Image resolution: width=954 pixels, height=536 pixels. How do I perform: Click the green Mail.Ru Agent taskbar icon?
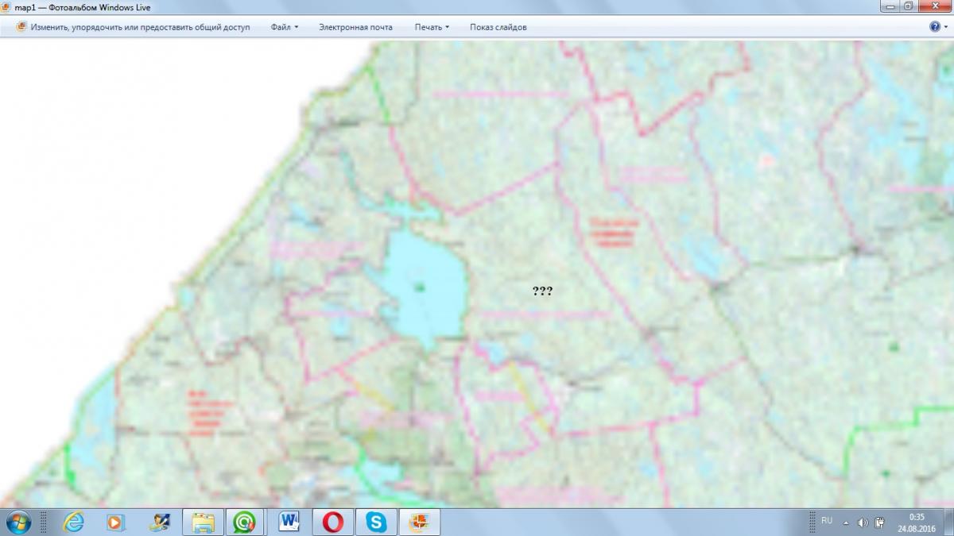(x=246, y=522)
